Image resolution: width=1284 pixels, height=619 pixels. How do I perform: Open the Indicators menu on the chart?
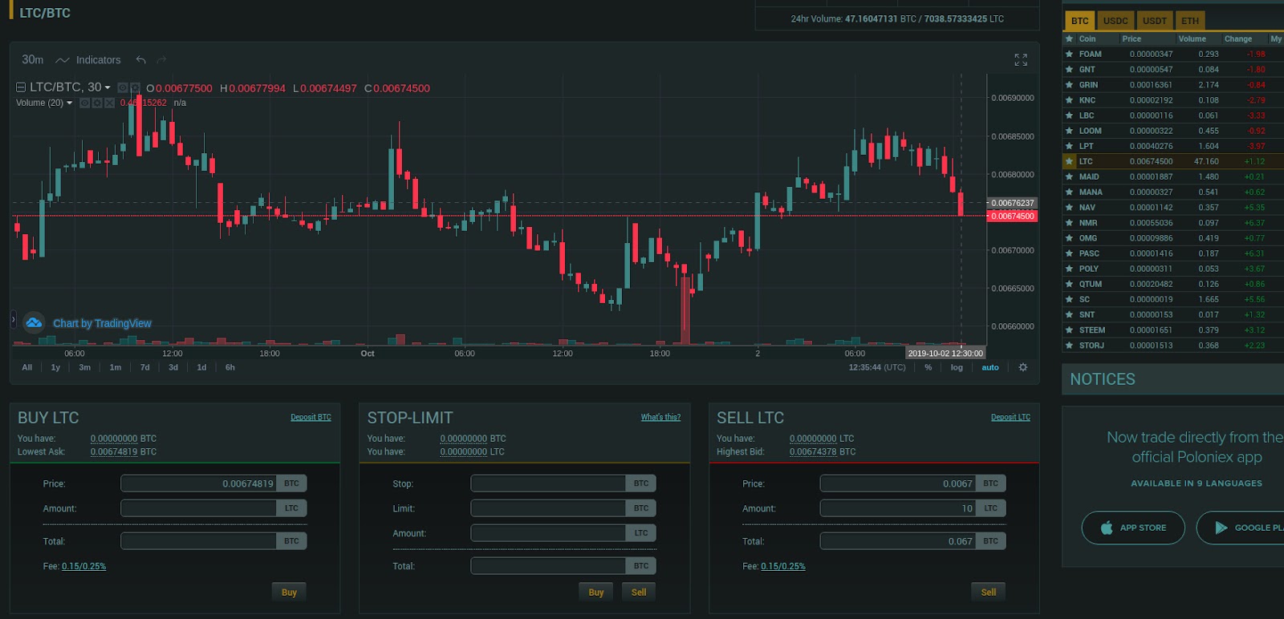point(88,60)
